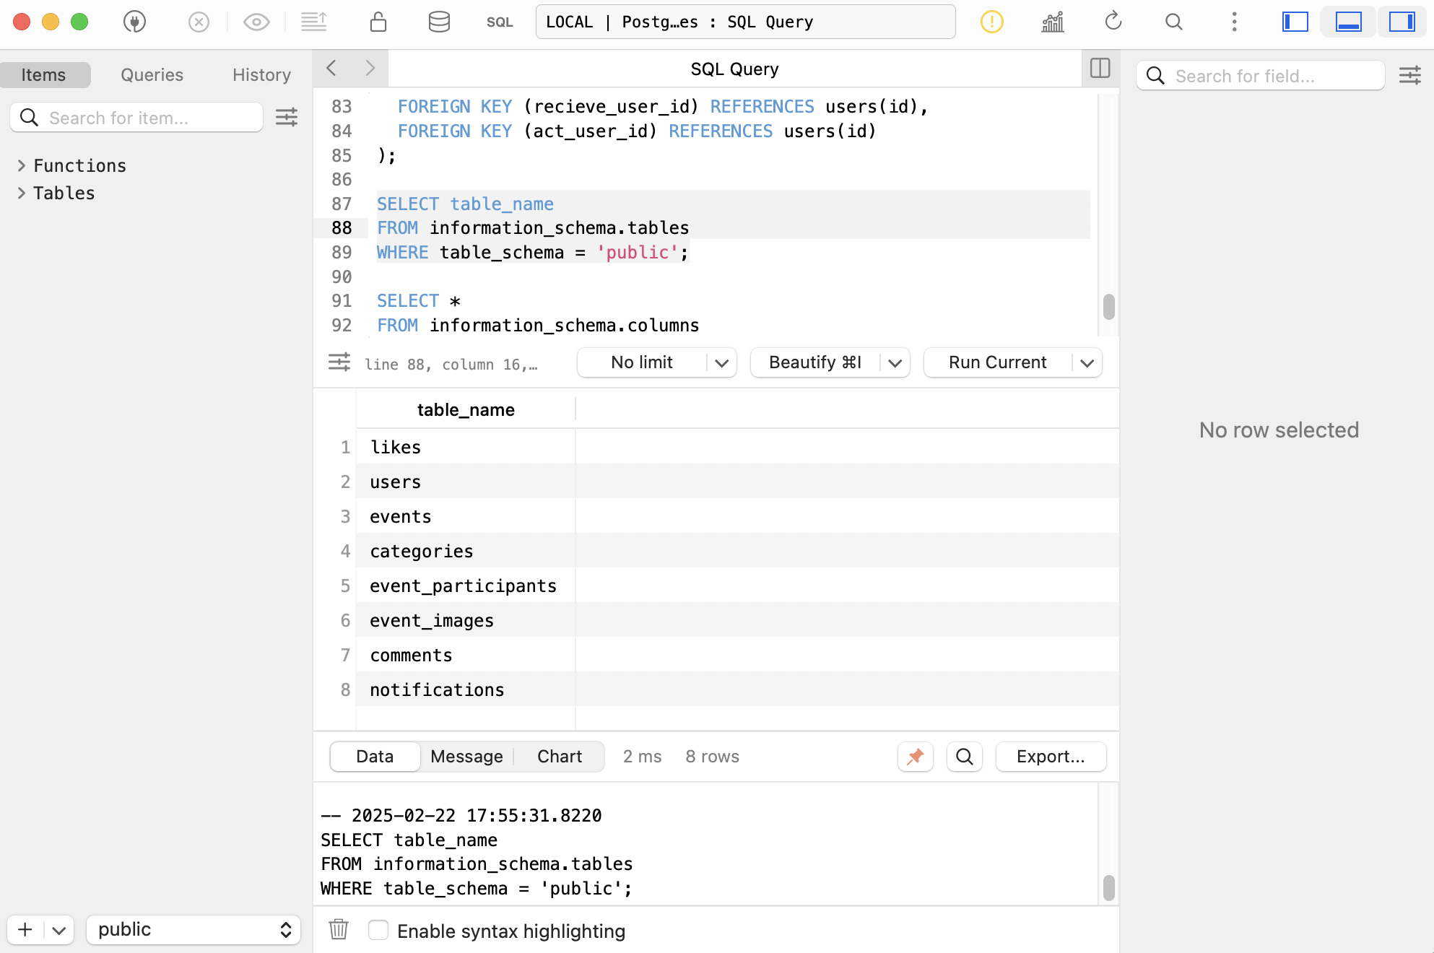Pin the current query result
The width and height of the screenshot is (1434, 953).
click(915, 756)
